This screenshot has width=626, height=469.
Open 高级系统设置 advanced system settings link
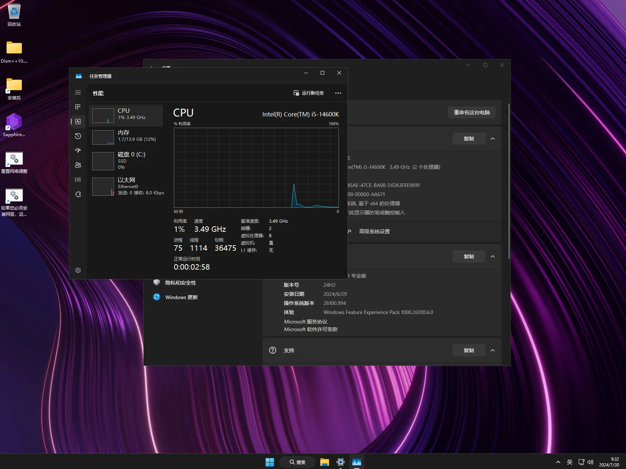(374, 231)
